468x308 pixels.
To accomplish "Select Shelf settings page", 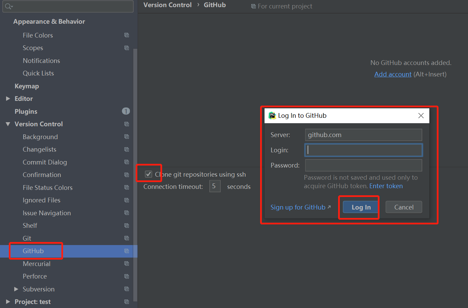I will pyautogui.click(x=30, y=226).
